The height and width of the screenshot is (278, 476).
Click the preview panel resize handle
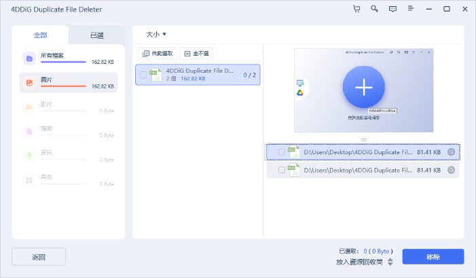coord(364,140)
